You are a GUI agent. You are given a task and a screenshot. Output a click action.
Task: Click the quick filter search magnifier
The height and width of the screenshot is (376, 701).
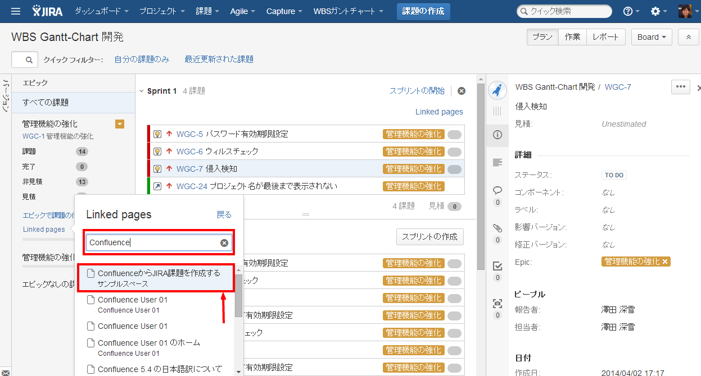click(x=29, y=59)
